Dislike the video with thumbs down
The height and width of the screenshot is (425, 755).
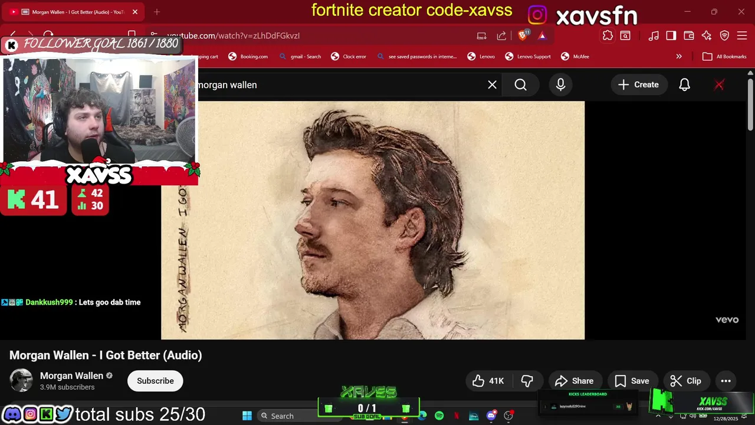tap(527, 381)
